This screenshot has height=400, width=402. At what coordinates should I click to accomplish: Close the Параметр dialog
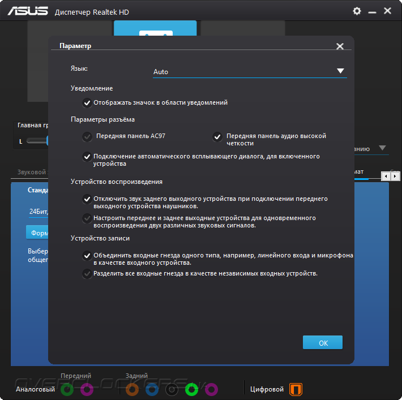point(340,46)
